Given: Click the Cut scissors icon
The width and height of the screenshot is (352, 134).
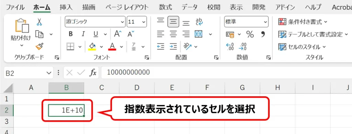Looking at the screenshot, I should click(39, 22).
